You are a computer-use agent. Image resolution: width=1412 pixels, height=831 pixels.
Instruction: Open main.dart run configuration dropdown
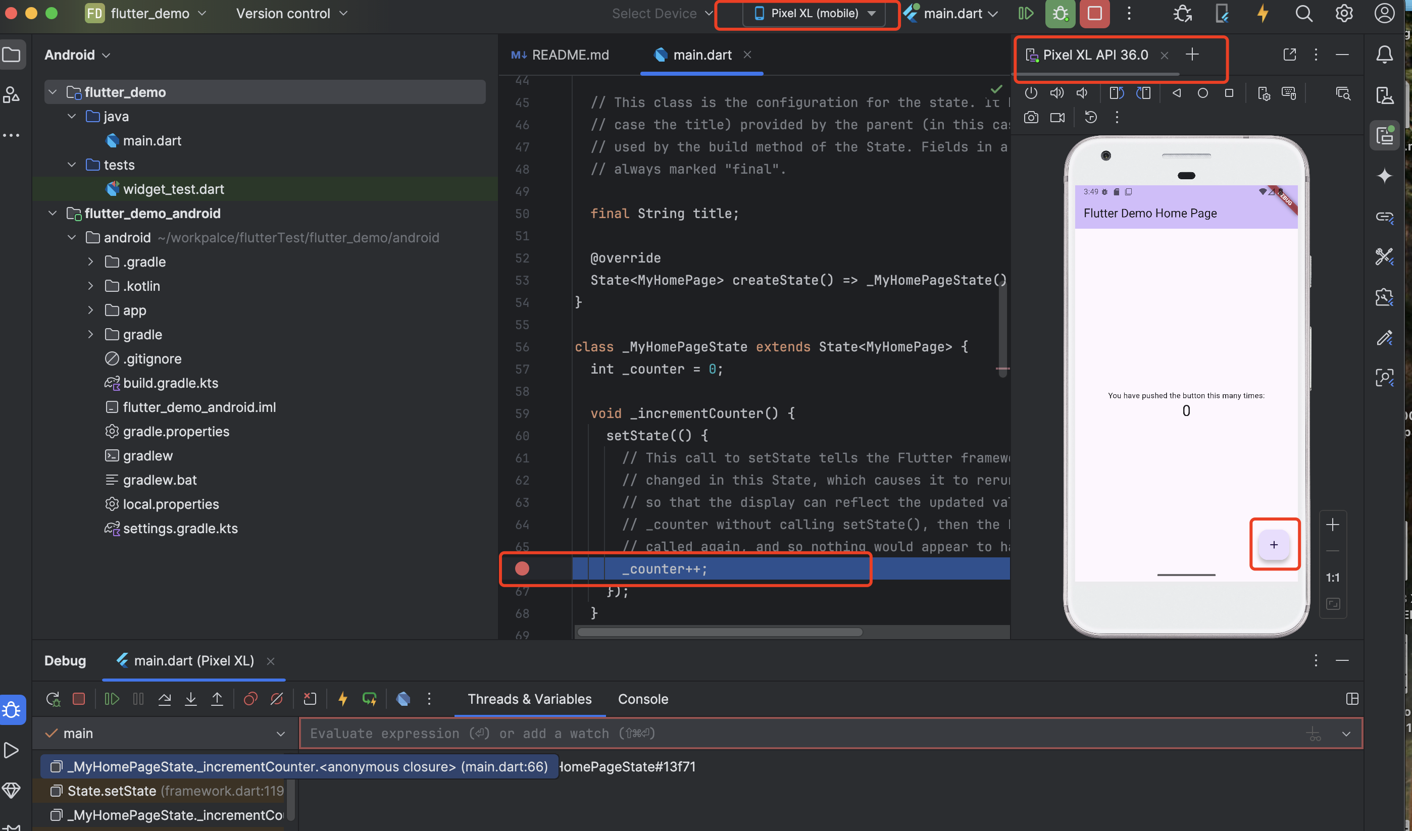pyautogui.click(x=951, y=14)
